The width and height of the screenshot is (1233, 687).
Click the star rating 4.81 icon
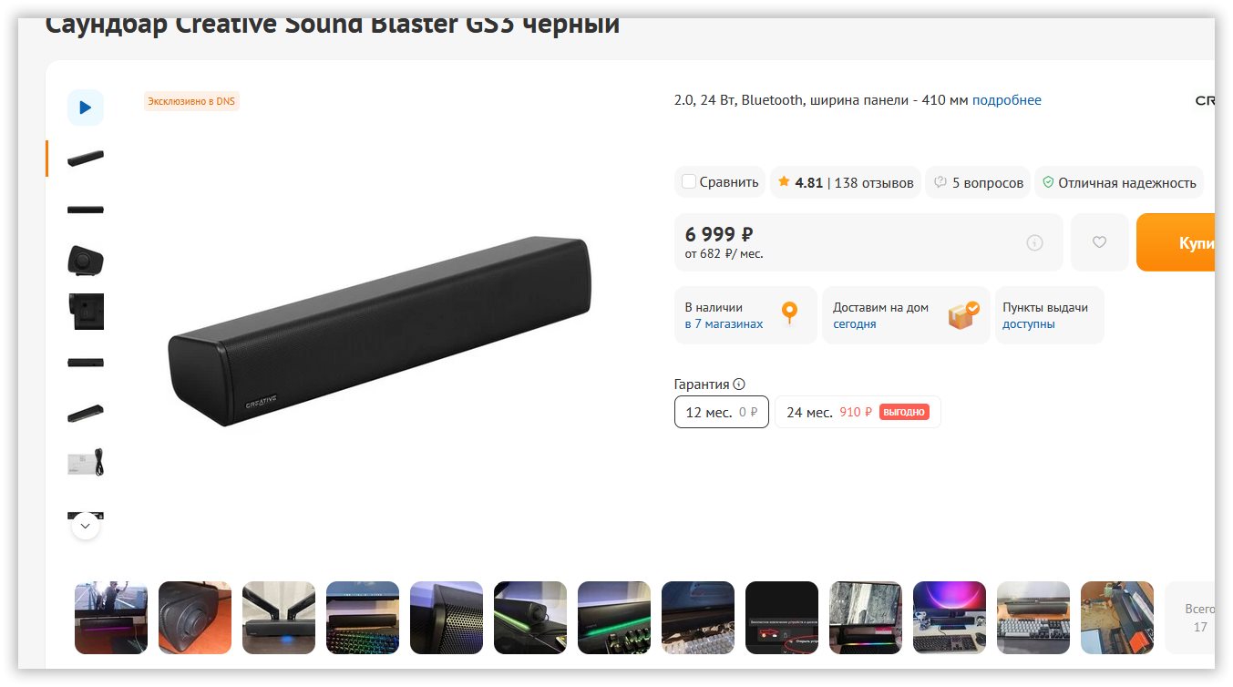click(x=784, y=182)
